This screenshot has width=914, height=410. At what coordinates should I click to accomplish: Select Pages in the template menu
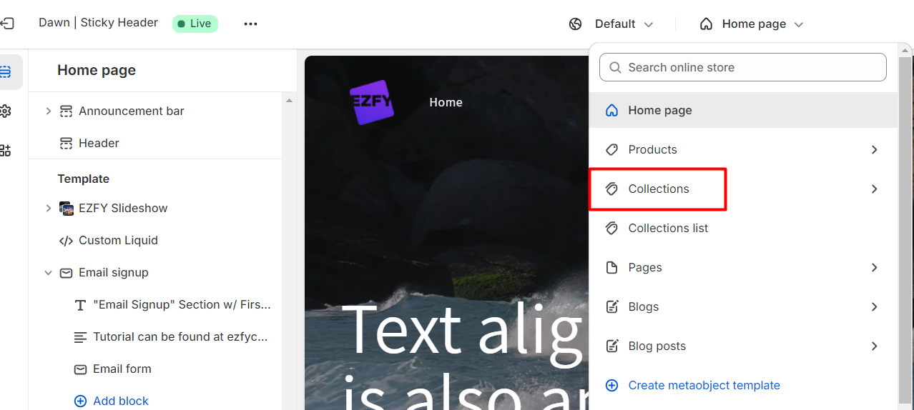(x=743, y=267)
